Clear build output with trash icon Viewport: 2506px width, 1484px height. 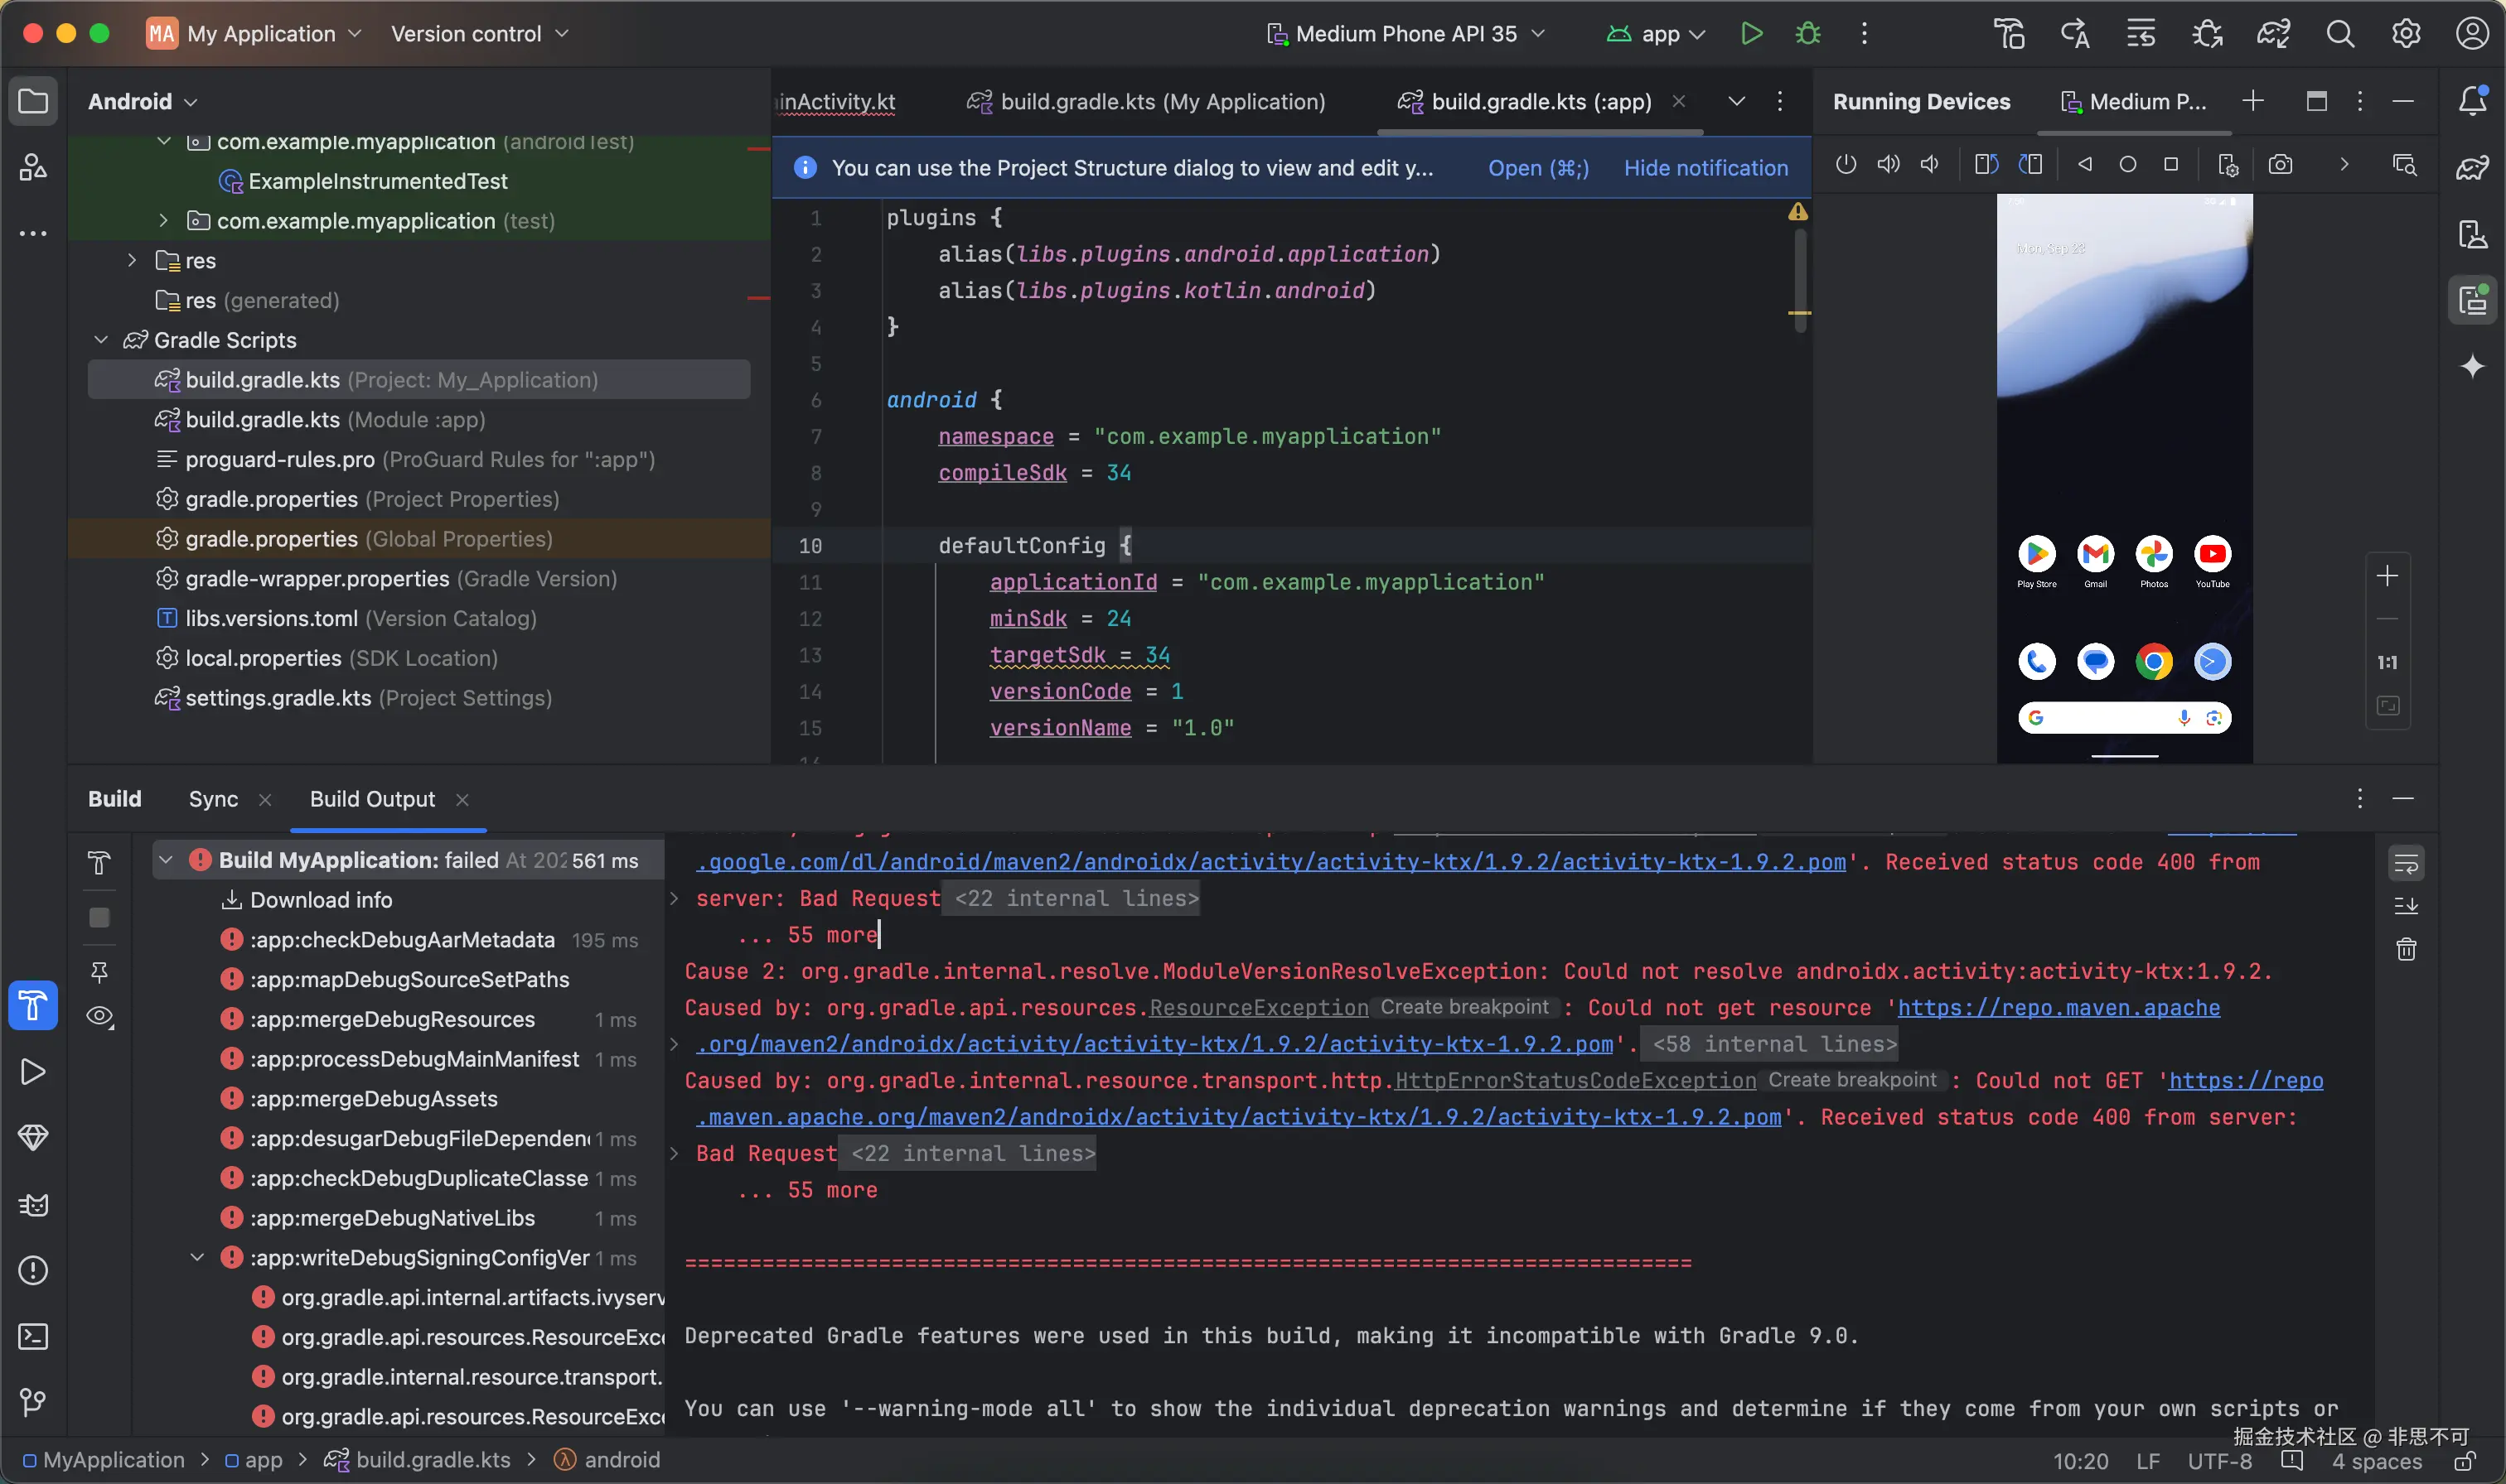[2406, 949]
